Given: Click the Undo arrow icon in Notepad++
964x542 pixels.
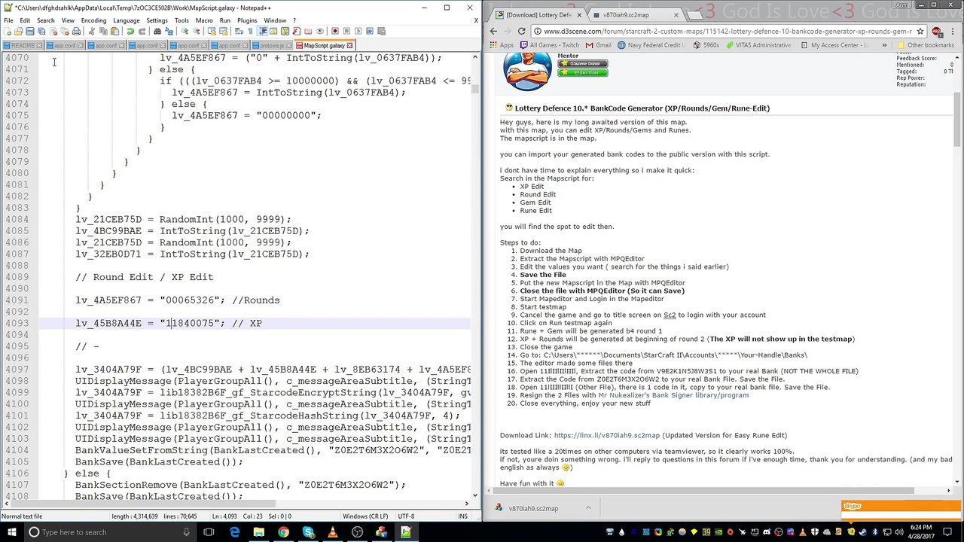Looking at the screenshot, I should (x=130, y=31).
